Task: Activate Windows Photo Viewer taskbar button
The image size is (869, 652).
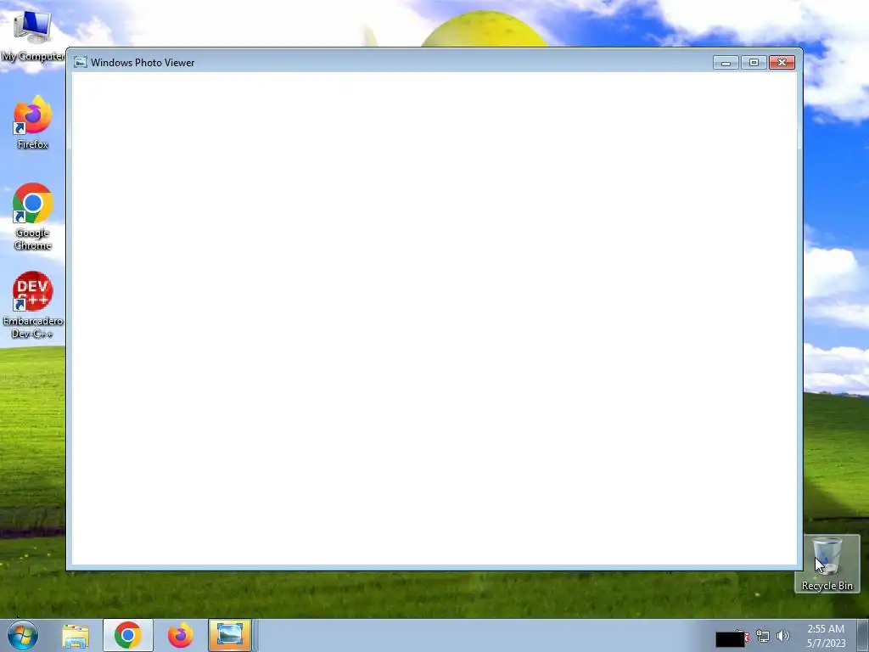Action: click(x=230, y=635)
